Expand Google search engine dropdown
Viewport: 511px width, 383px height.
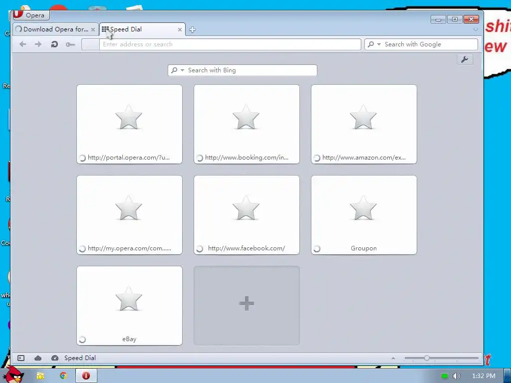coord(379,44)
